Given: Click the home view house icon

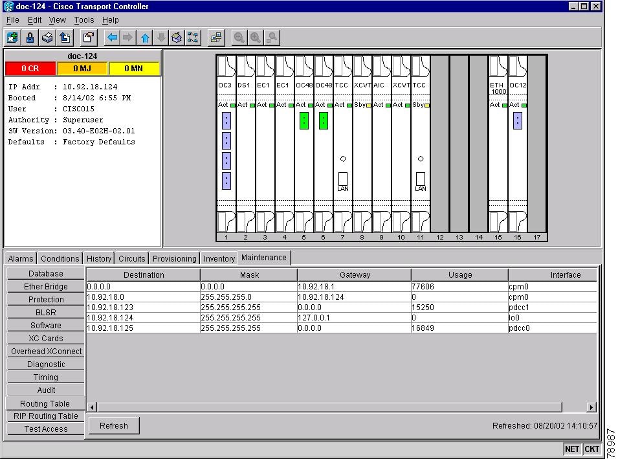Looking at the screenshot, I should (x=177, y=38).
